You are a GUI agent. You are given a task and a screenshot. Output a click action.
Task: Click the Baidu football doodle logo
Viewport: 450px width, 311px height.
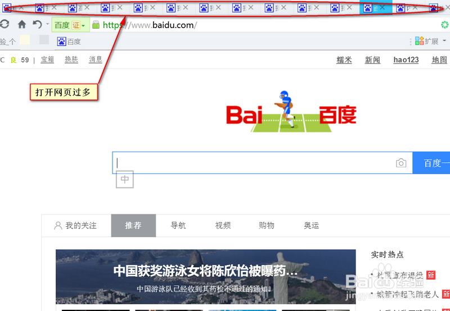point(291,112)
